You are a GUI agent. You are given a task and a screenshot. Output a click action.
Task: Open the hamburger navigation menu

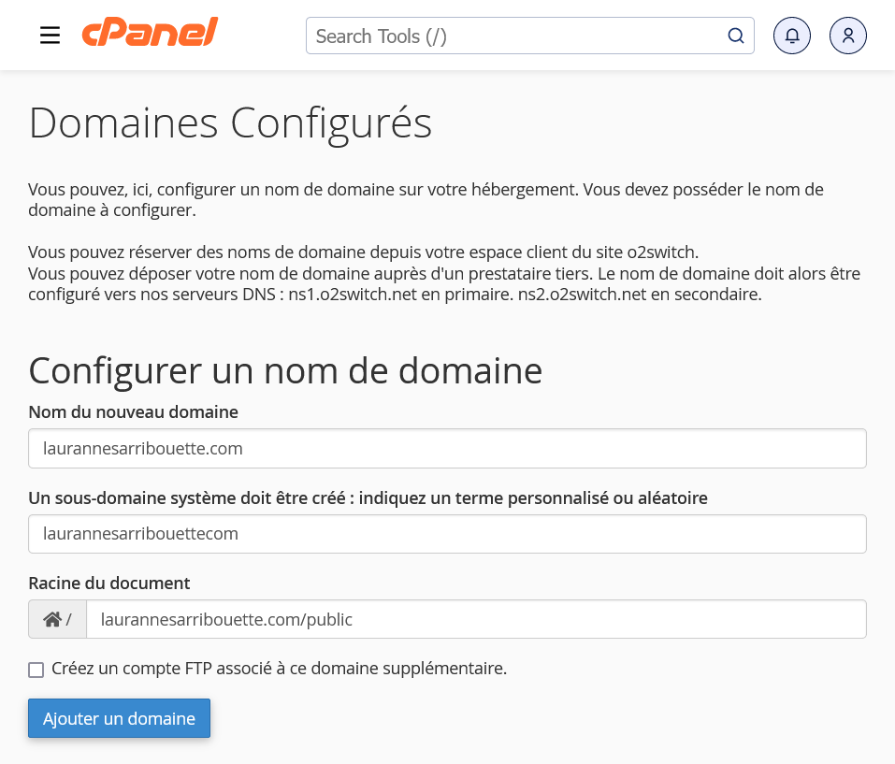tap(51, 36)
